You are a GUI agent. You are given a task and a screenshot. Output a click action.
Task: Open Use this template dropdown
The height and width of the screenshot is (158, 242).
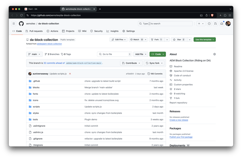(x=205, y=39)
